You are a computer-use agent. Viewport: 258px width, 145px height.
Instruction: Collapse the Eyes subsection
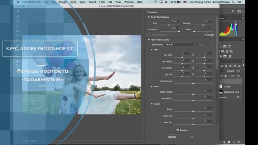click(152, 50)
